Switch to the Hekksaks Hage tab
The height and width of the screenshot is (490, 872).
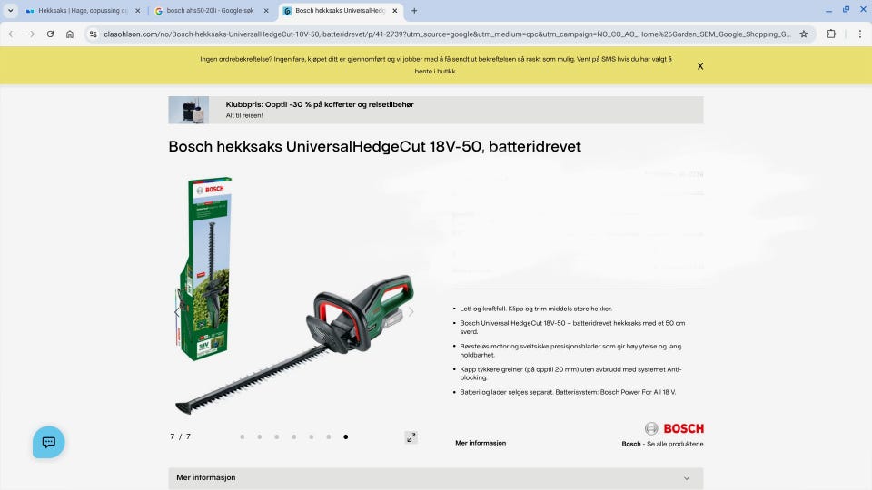coord(83,11)
